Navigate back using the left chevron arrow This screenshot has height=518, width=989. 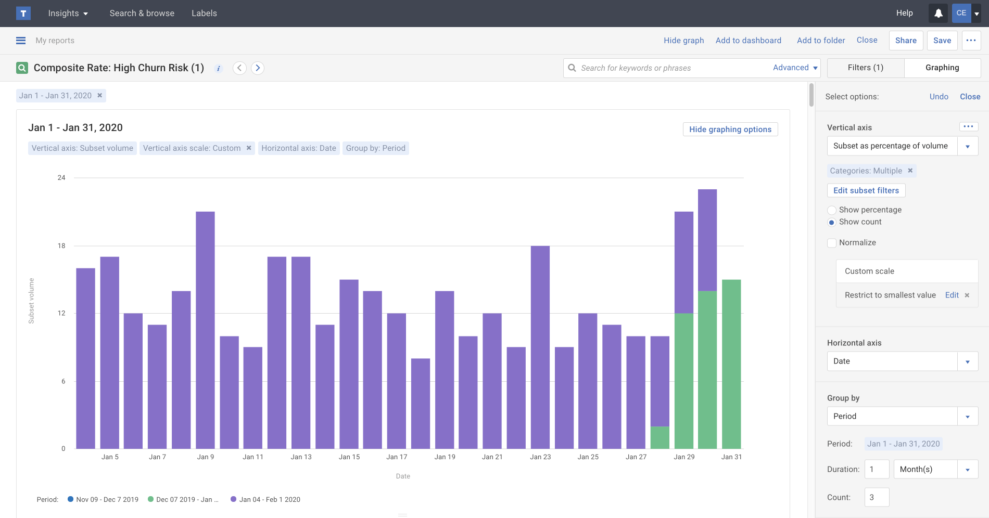(239, 68)
